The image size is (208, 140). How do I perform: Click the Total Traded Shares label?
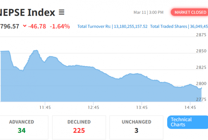point(169,26)
